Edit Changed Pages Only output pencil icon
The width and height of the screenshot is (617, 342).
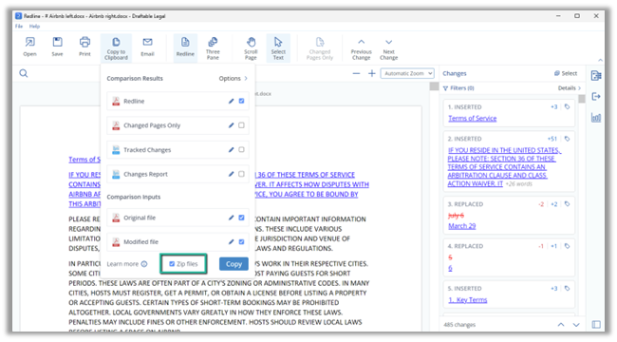(231, 125)
